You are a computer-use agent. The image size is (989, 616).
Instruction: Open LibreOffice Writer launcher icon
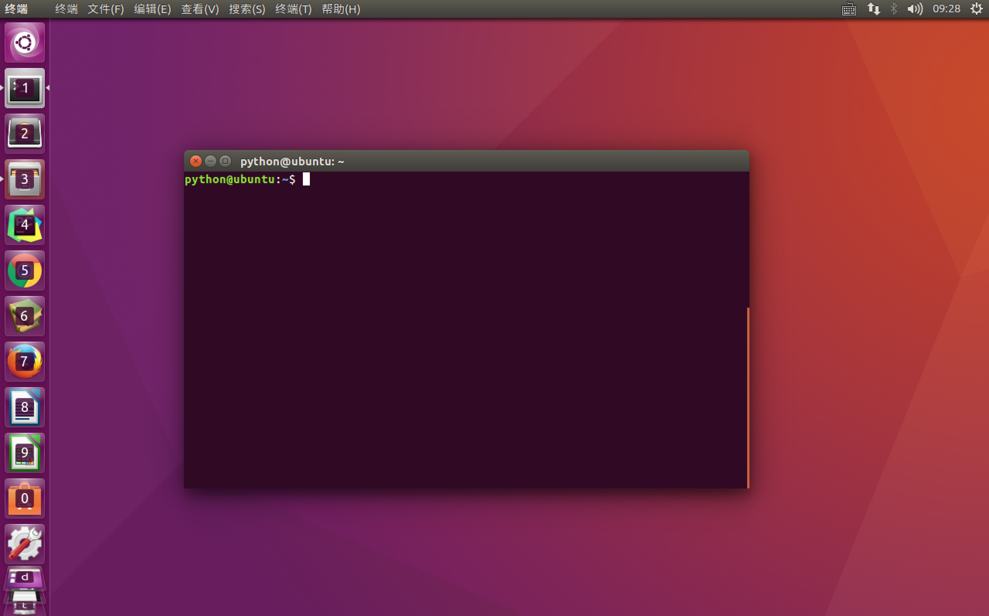(x=24, y=407)
